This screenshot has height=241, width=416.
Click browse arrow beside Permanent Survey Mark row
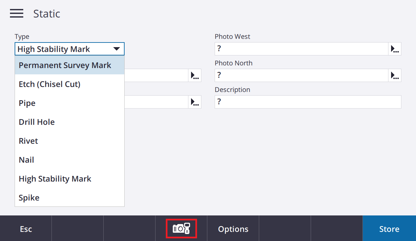tap(195, 75)
